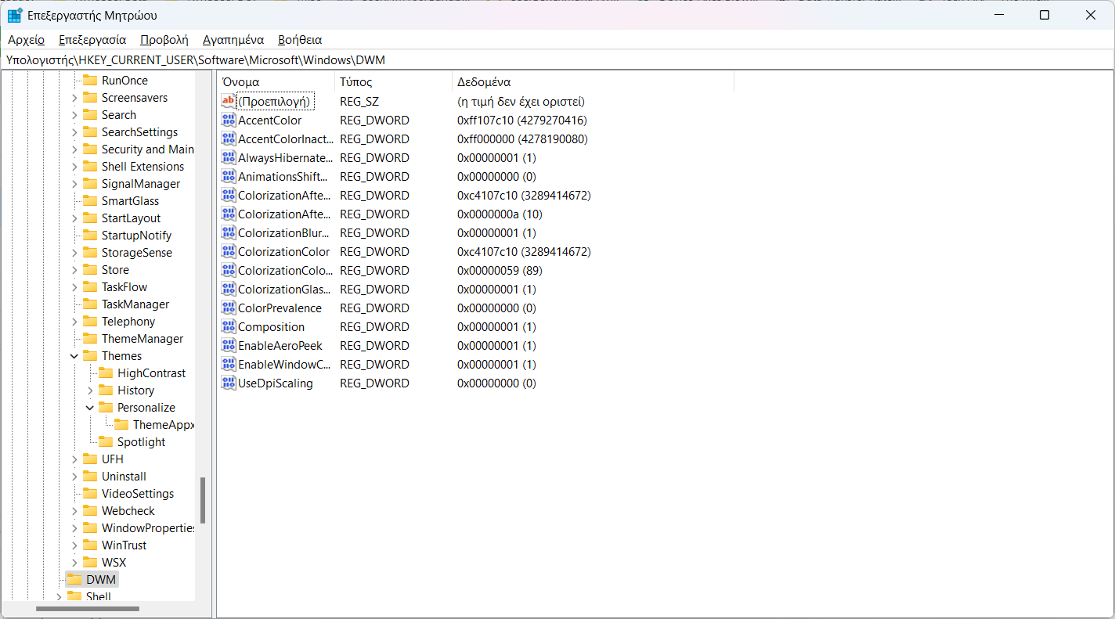Expand the Shell key node
The height and width of the screenshot is (619, 1115).
[x=59, y=596]
